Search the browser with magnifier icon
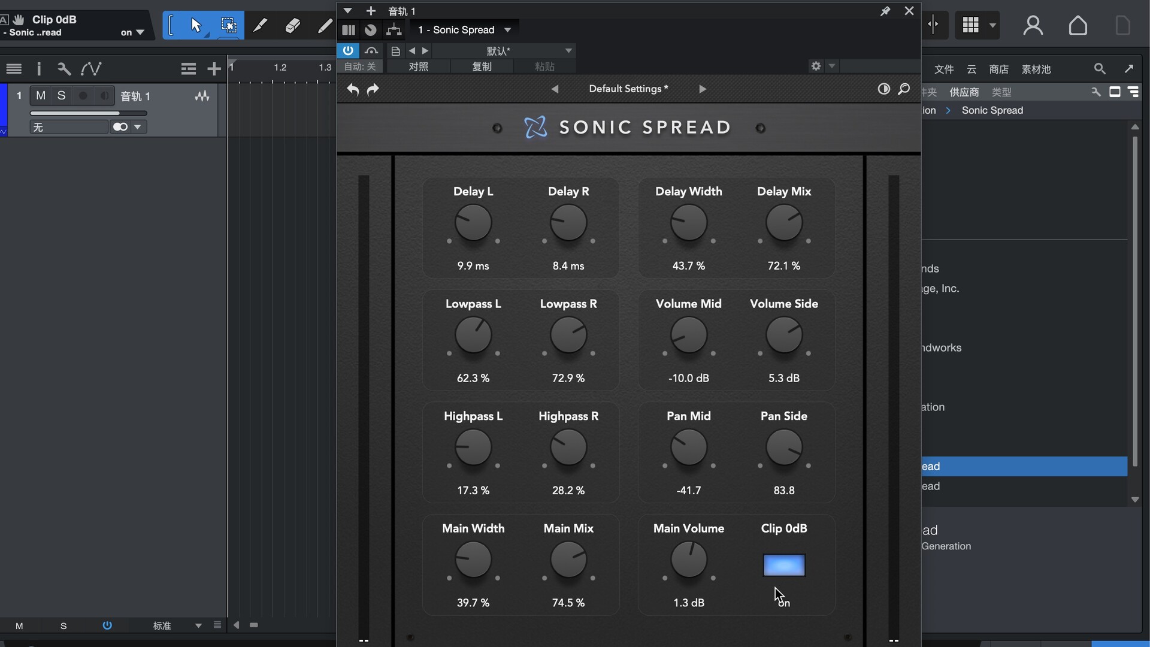The width and height of the screenshot is (1150, 647). [x=1100, y=69]
